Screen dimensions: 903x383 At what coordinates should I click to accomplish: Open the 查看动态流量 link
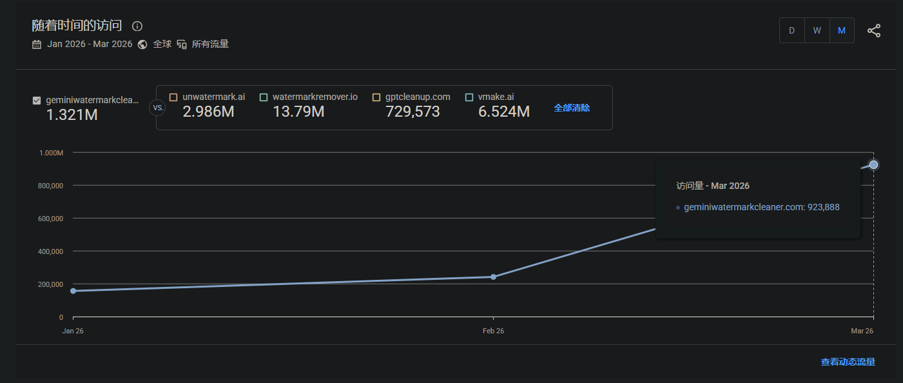[x=848, y=362]
